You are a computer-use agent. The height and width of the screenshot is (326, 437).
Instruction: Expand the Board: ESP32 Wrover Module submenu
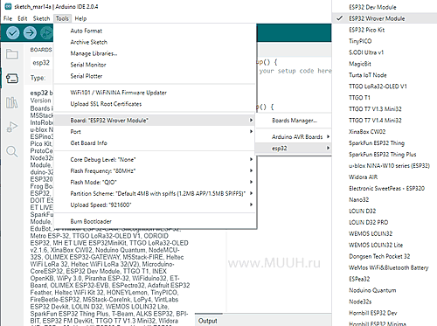155,121
